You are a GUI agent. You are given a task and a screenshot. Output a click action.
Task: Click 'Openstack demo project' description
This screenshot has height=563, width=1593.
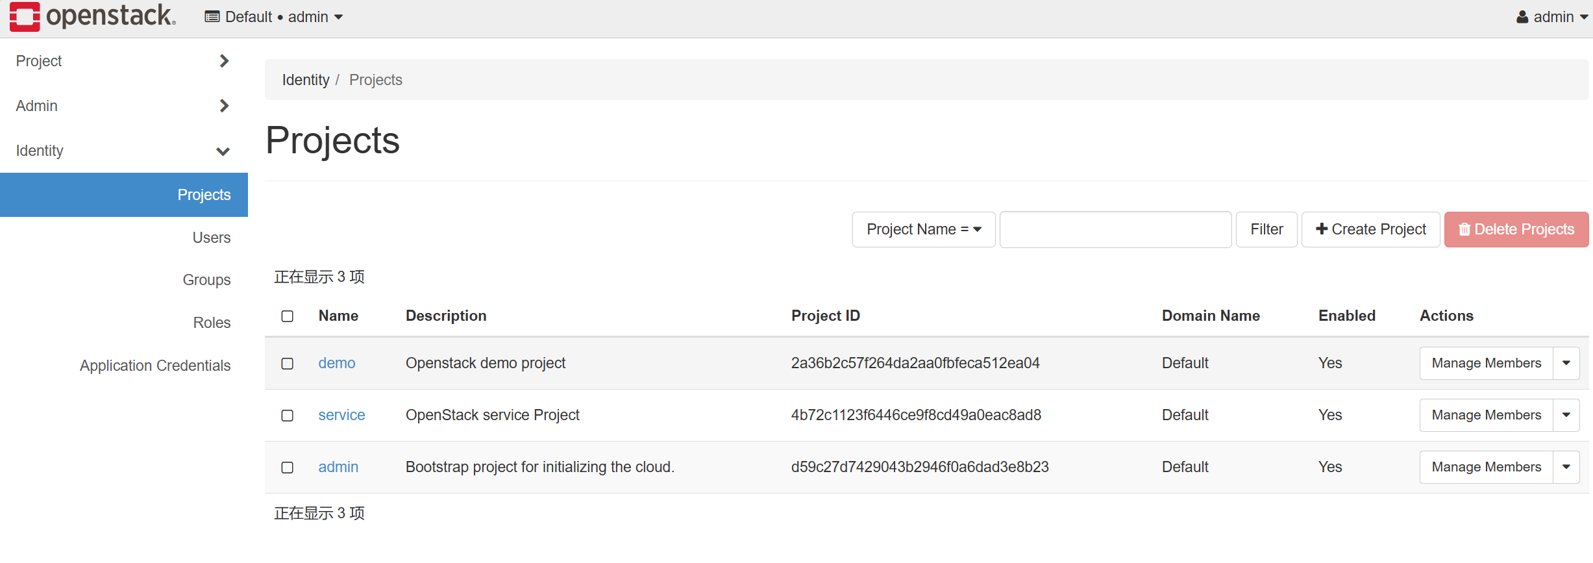(x=486, y=363)
